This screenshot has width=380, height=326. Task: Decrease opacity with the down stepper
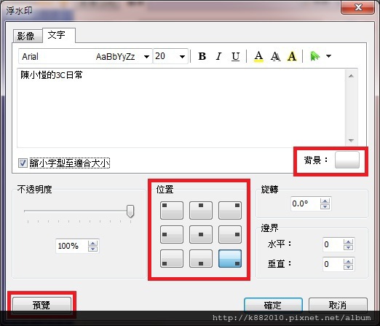[92, 249]
